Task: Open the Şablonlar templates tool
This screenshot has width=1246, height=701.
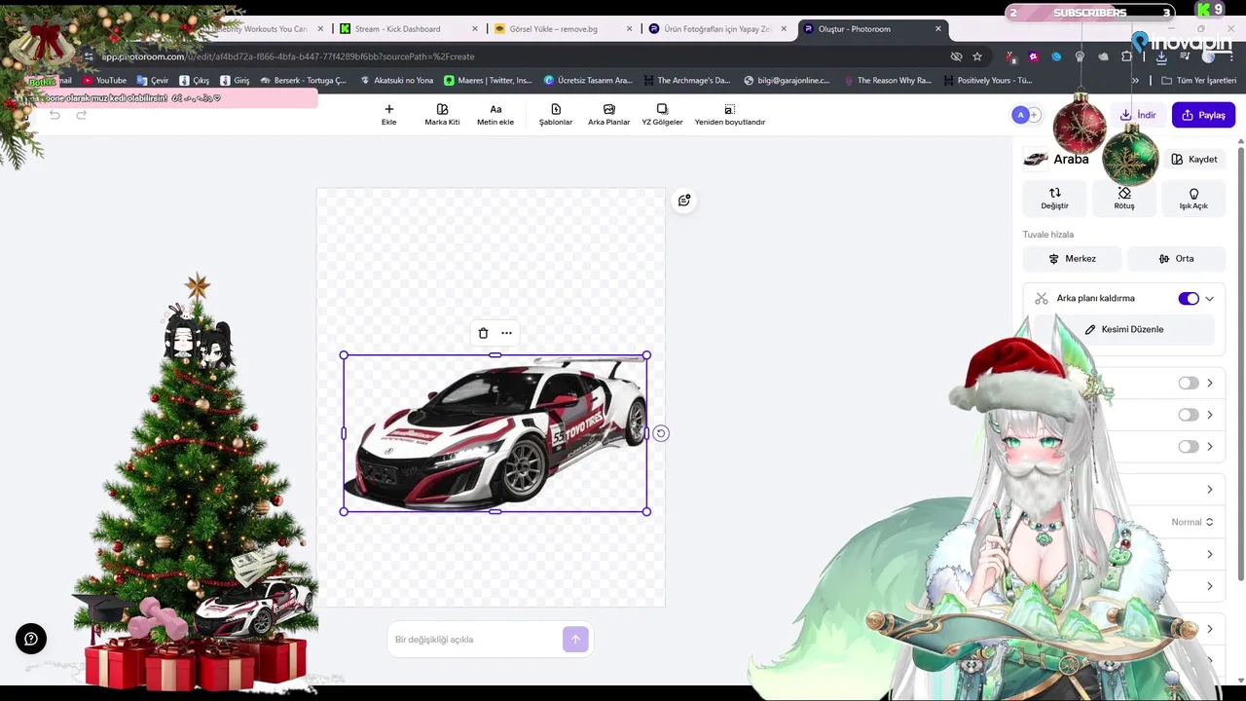Action: click(x=556, y=115)
